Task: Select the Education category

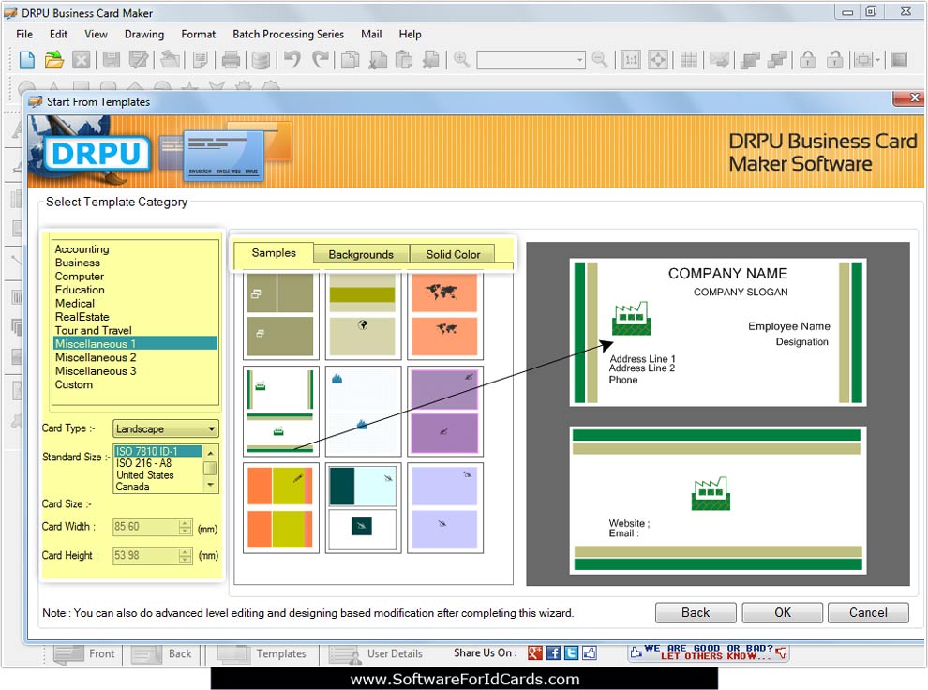Action: point(80,290)
